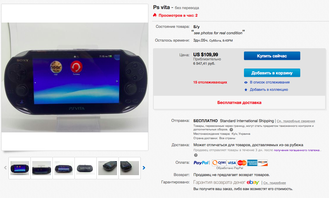Show next thumbnails with the blue arrow
329x198 pixels.
point(144,168)
